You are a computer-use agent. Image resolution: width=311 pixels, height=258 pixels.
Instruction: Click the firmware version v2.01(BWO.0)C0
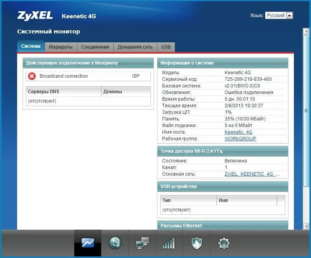[x=242, y=86]
